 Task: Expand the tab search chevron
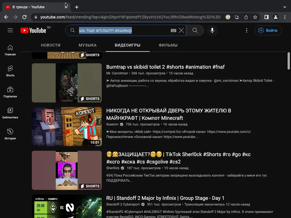tap(284, 7)
